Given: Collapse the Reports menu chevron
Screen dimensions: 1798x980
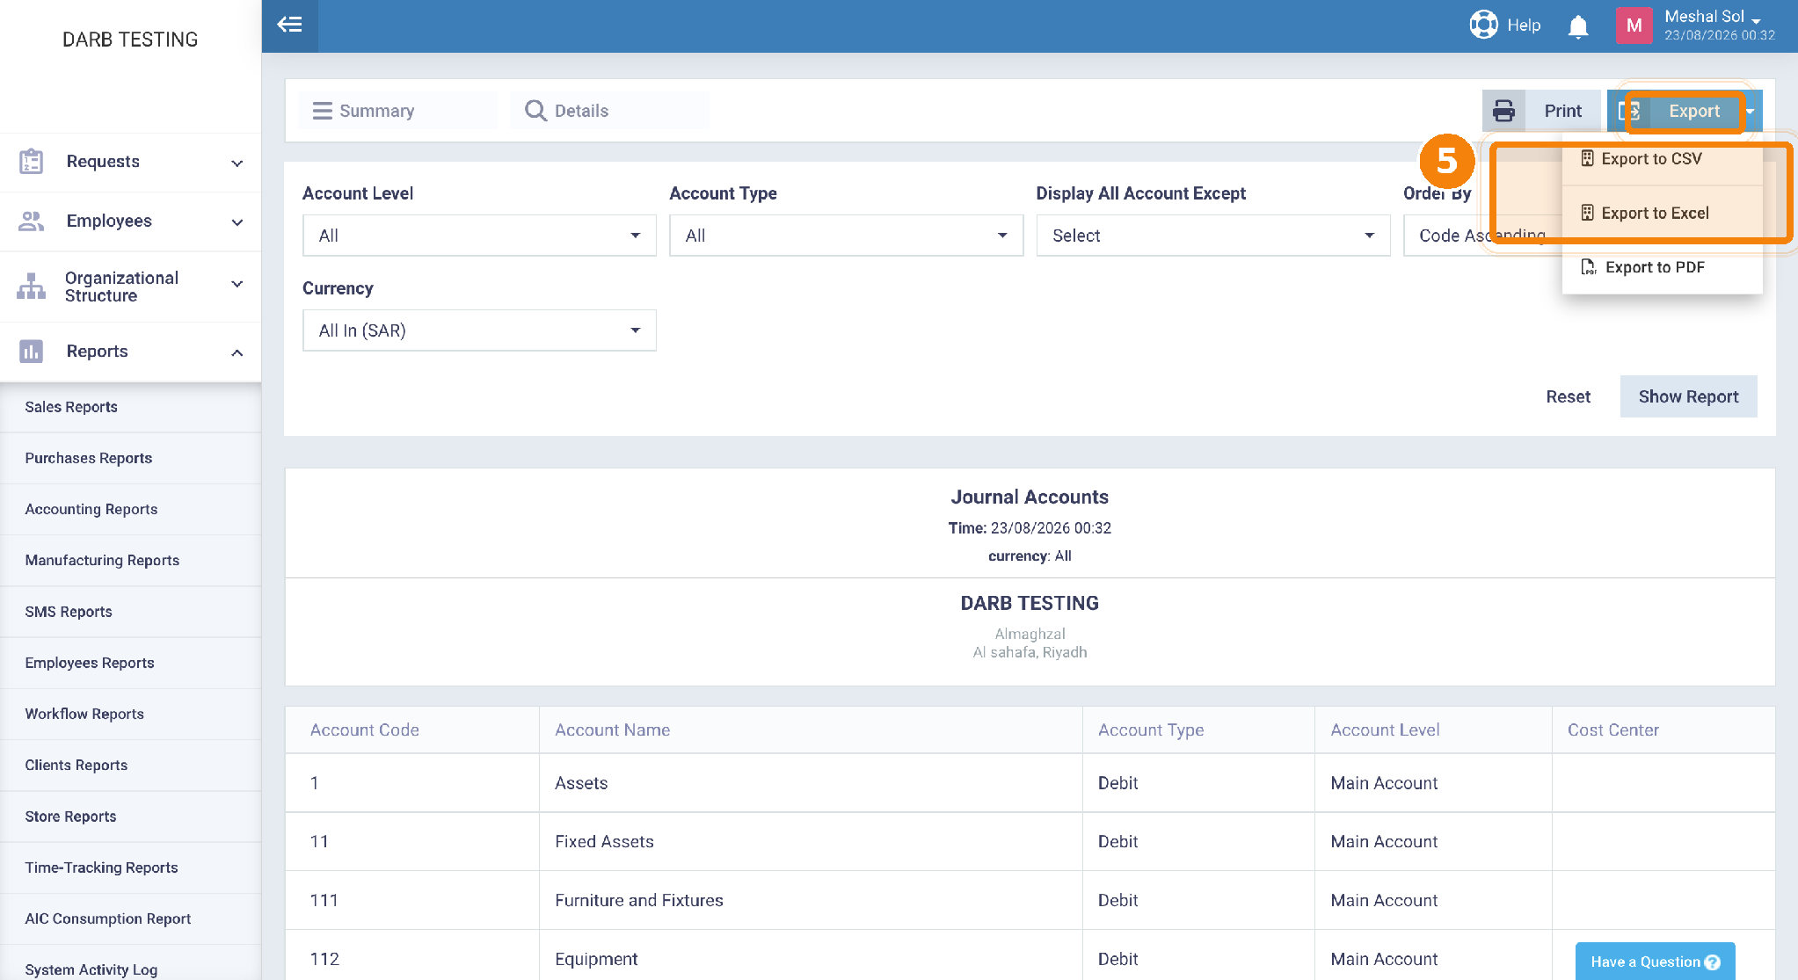Looking at the screenshot, I should 237,352.
